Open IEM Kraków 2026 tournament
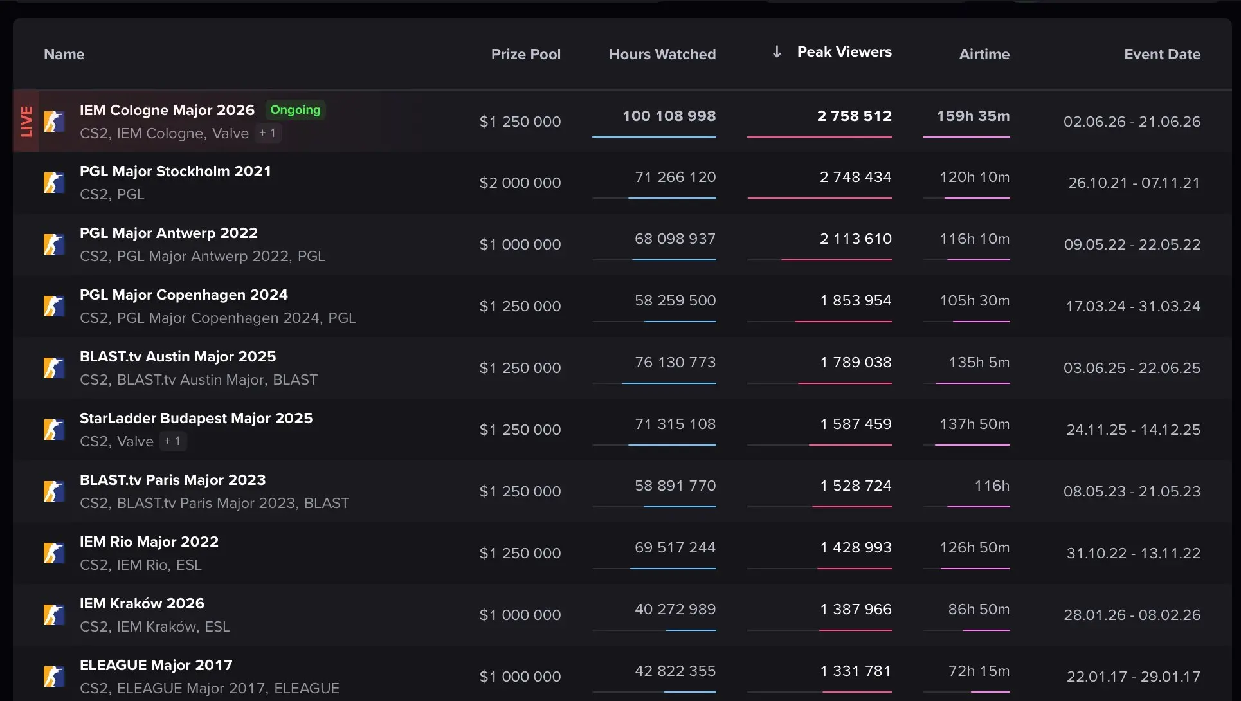The width and height of the screenshot is (1241, 701). click(142, 603)
